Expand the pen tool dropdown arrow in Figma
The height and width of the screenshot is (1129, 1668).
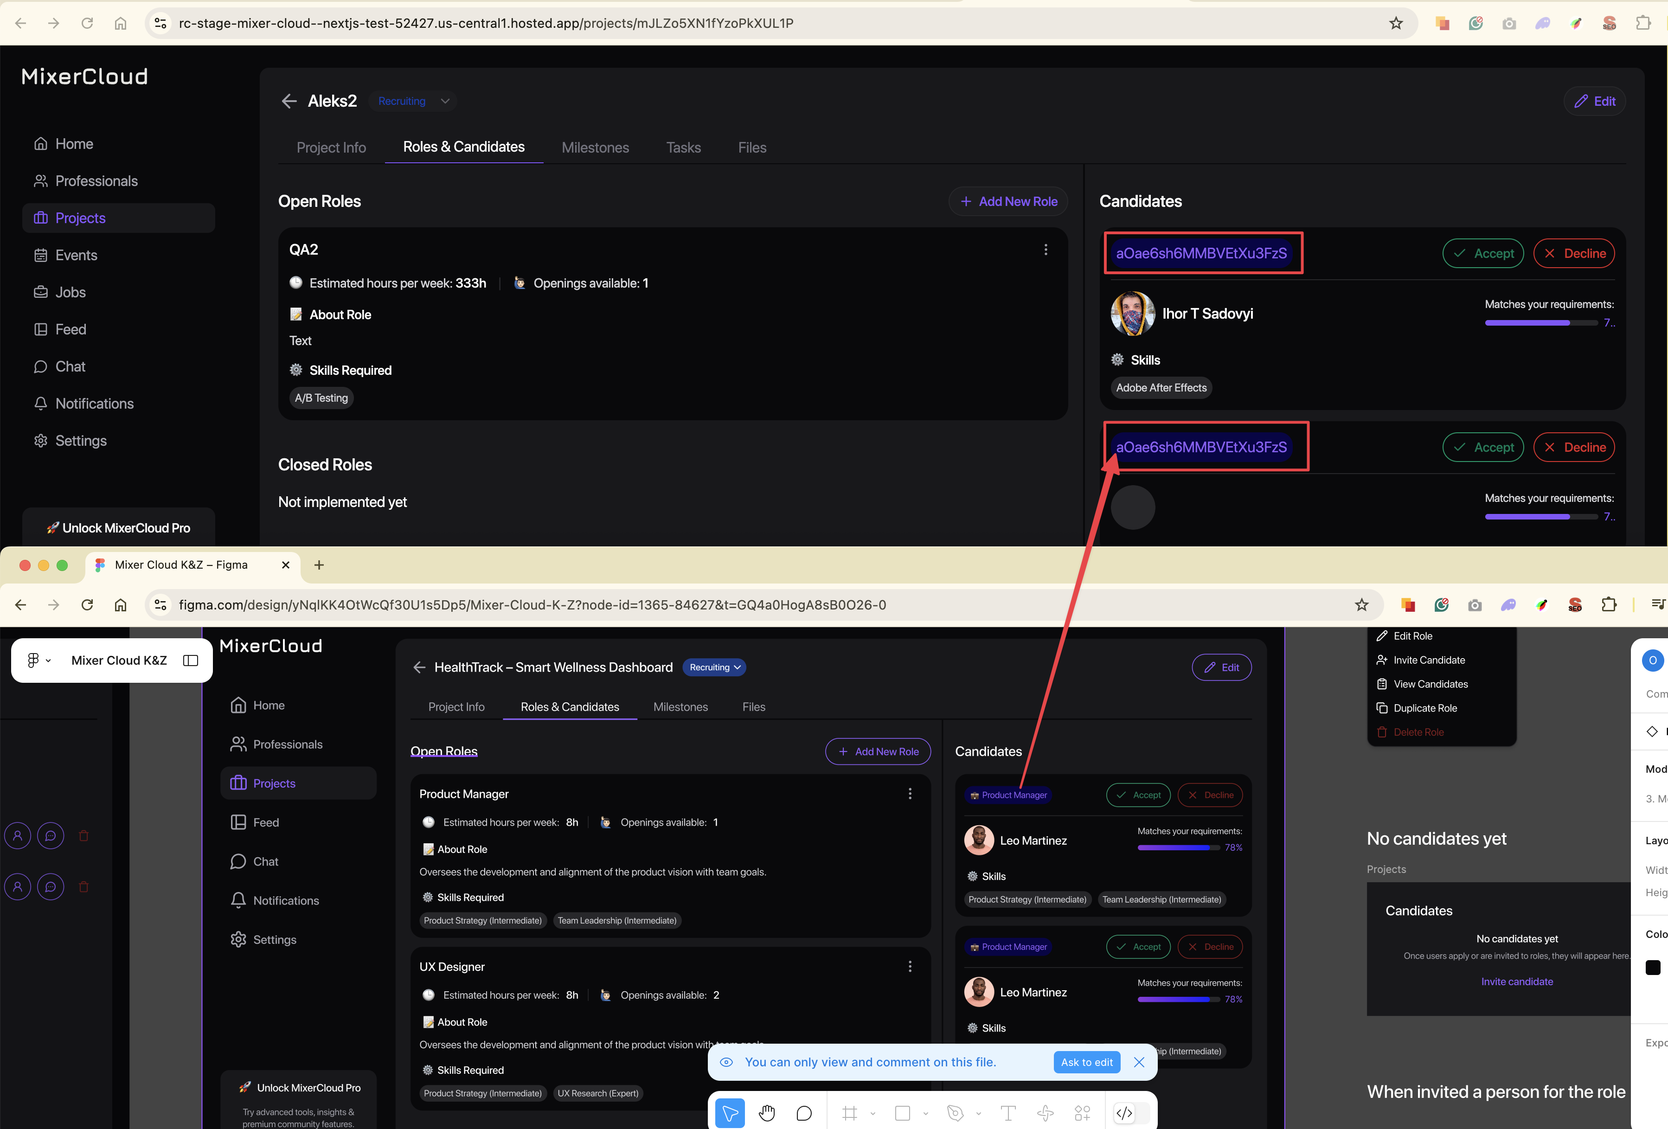[x=978, y=1113]
